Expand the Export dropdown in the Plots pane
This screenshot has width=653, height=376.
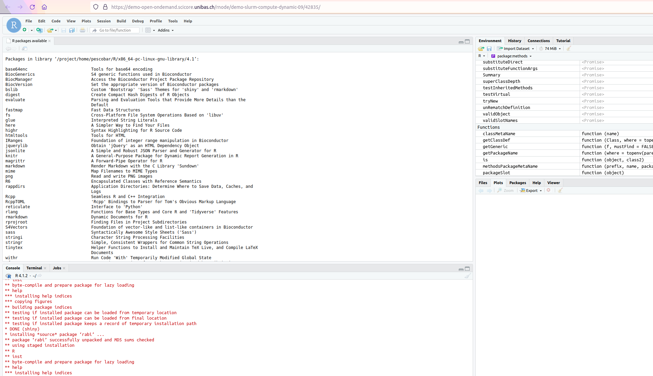point(532,191)
